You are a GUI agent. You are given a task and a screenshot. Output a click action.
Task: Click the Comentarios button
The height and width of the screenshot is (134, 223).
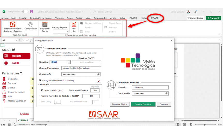pos(195,18)
